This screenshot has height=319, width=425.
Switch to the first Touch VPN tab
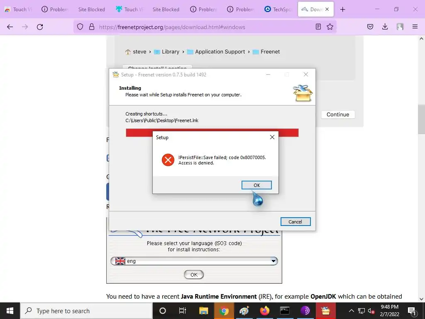point(18,9)
